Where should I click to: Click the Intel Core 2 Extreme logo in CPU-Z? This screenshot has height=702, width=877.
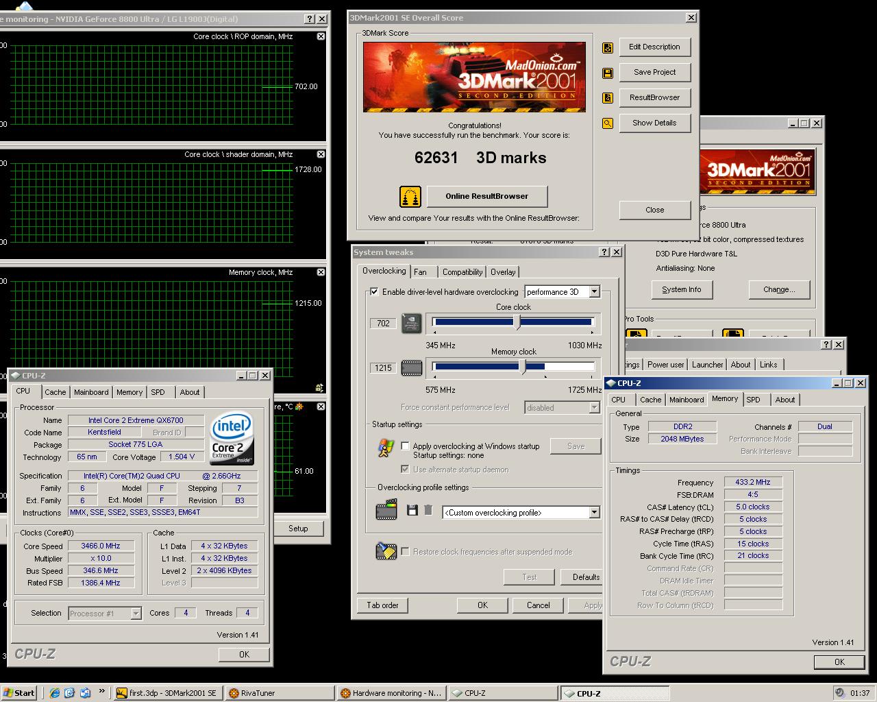232,438
